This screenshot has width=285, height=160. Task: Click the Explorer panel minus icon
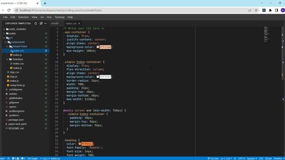point(45,24)
